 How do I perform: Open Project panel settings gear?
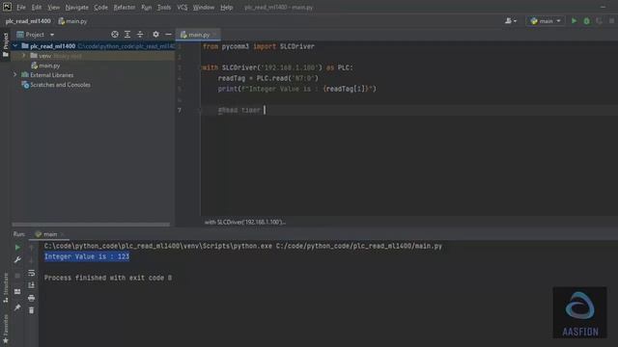click(x=155, y=35)
